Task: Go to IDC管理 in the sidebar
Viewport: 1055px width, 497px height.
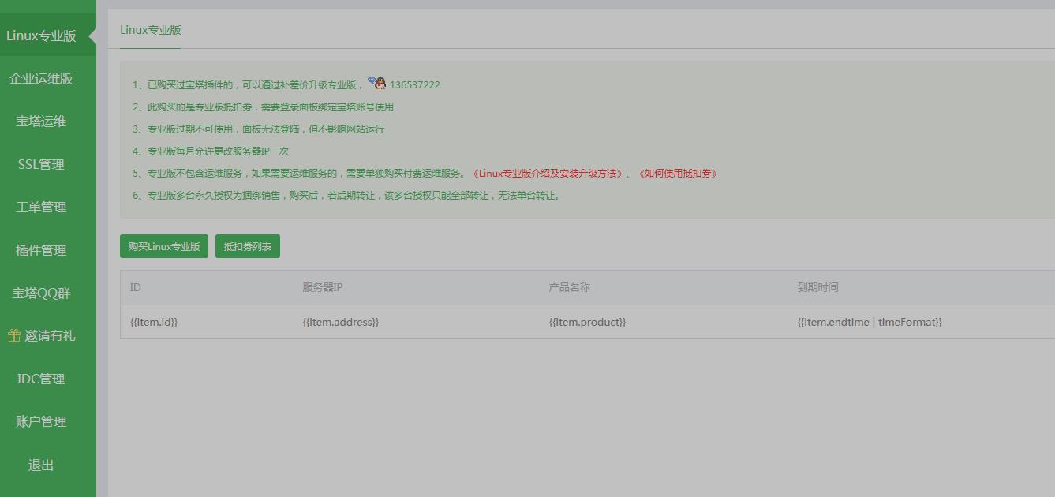Action: pos(41,379)
